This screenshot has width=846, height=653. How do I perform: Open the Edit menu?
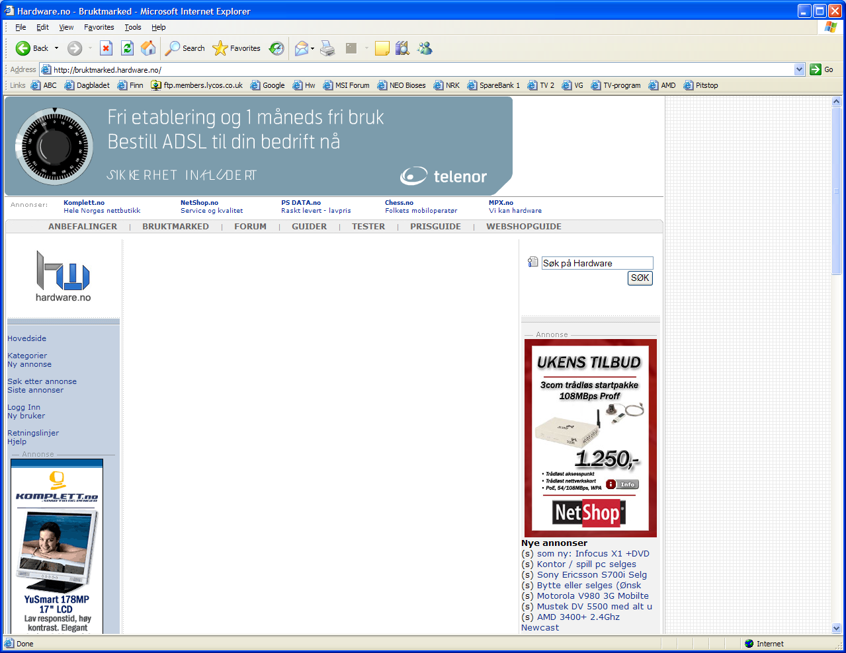tap(42, 27)
